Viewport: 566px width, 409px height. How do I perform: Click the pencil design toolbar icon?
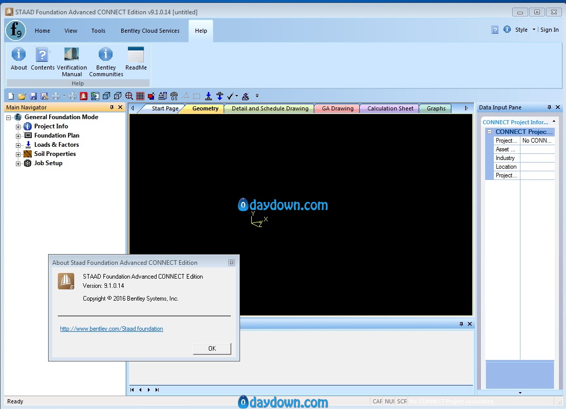(246, 96)
